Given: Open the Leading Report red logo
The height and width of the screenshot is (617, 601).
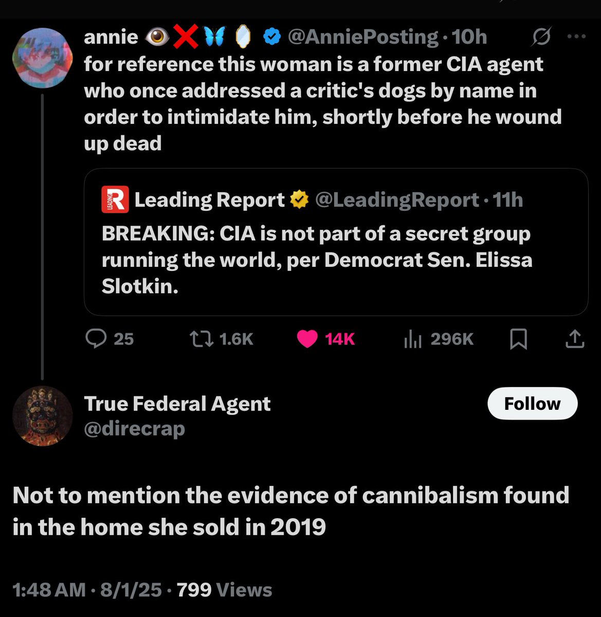Looking at the screenshot, I should tap(115, 200).
